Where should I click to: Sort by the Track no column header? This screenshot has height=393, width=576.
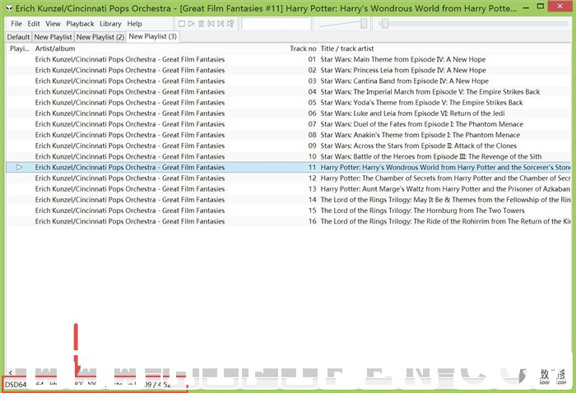click(x=303, y=49)
